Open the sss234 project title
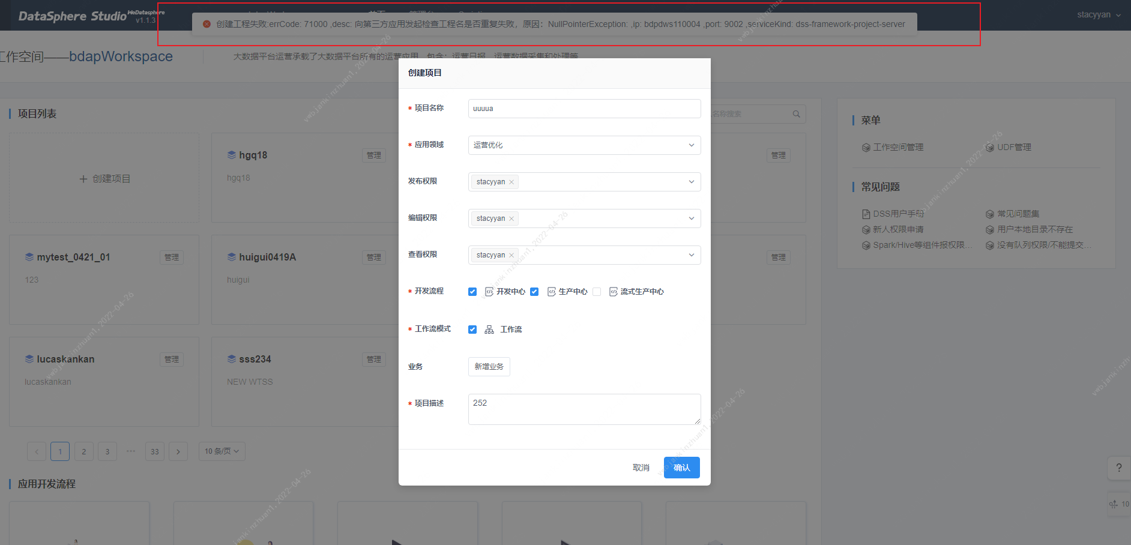 255,359
